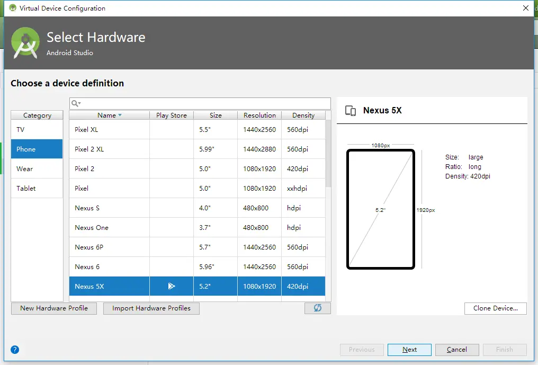
Task: Select the Nexus S device row
Action: click(198, 208)
